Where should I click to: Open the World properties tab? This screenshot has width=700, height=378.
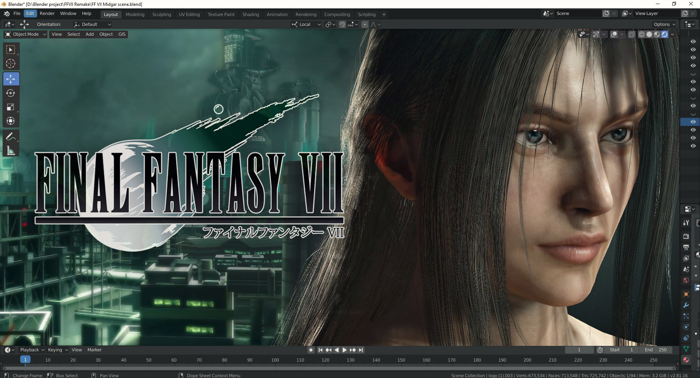(x=686, y=280)
